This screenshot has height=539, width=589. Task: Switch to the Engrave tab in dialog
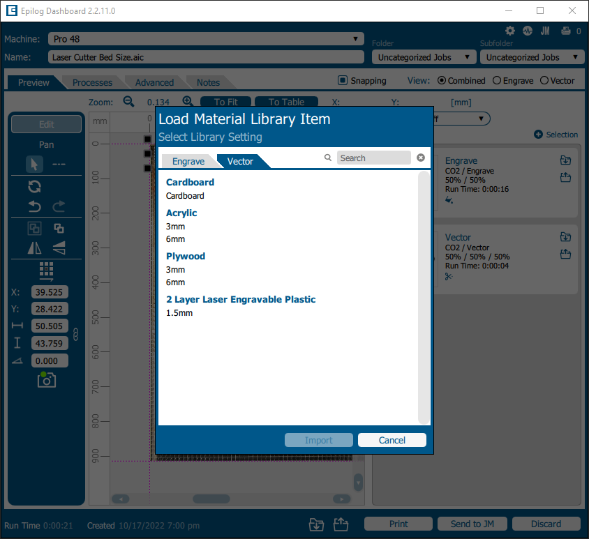coord(188,161)
